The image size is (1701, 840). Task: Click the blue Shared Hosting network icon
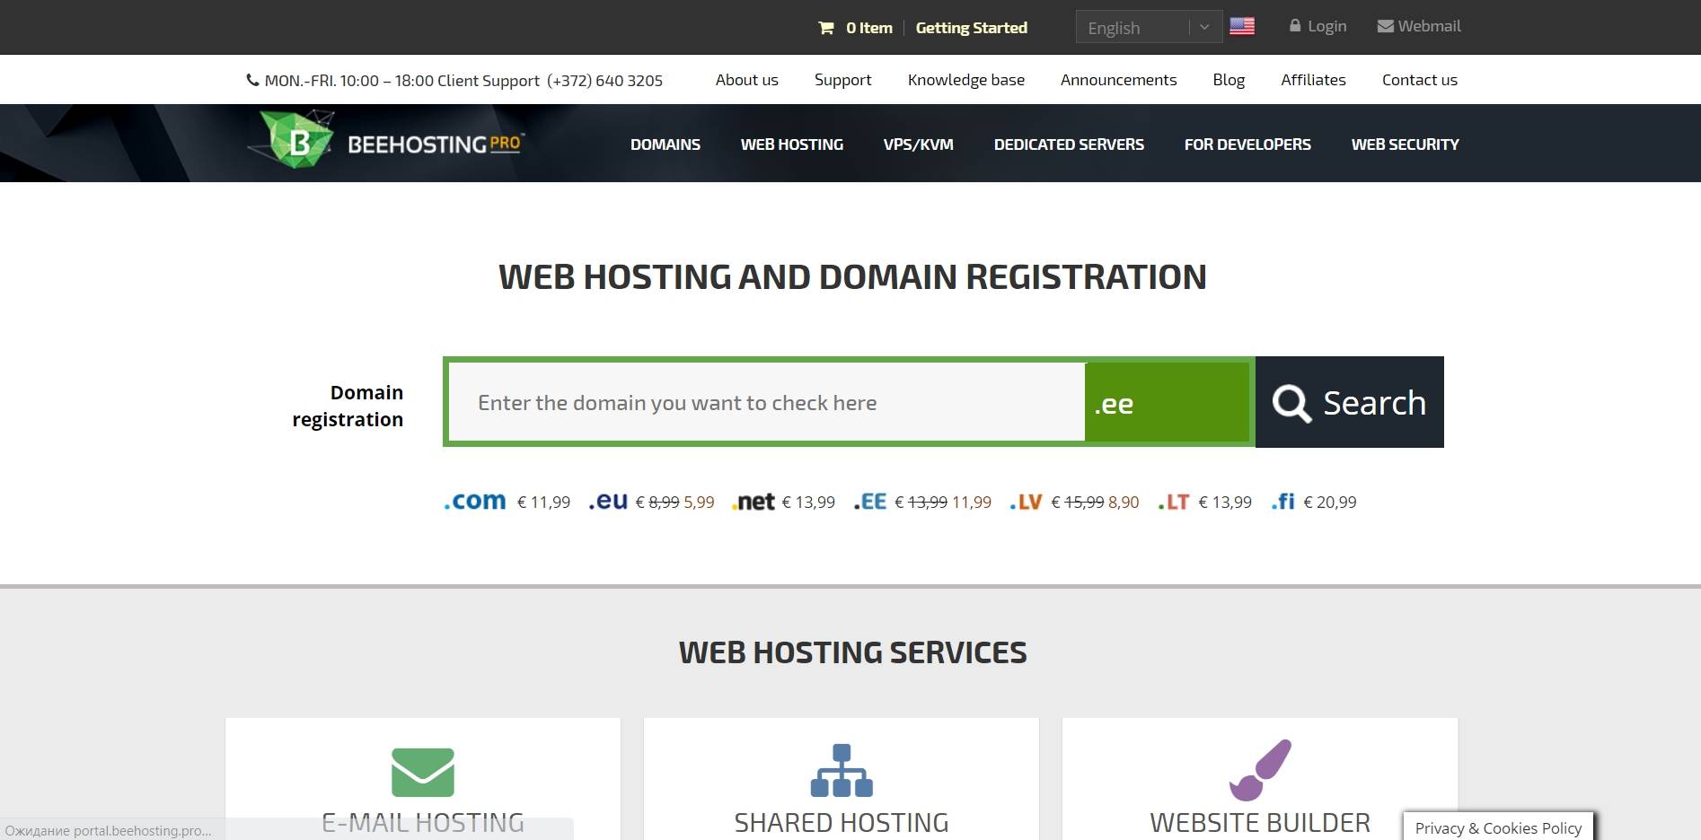coord(842,771)
